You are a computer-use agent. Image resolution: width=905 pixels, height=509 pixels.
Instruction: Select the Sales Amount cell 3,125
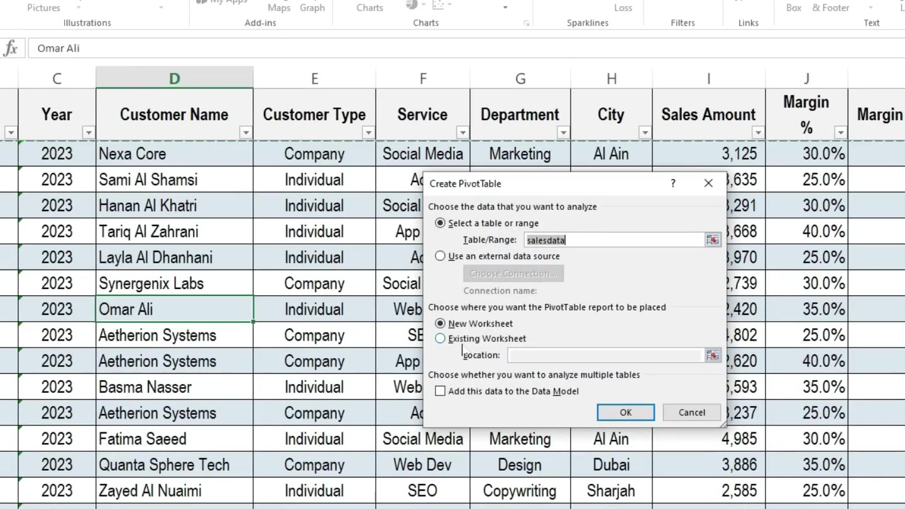click(709, 154)
